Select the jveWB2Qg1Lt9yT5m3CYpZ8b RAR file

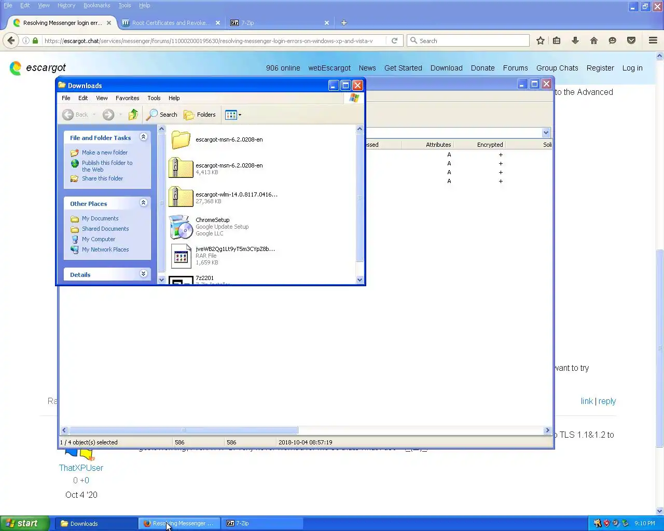[223, 256]
